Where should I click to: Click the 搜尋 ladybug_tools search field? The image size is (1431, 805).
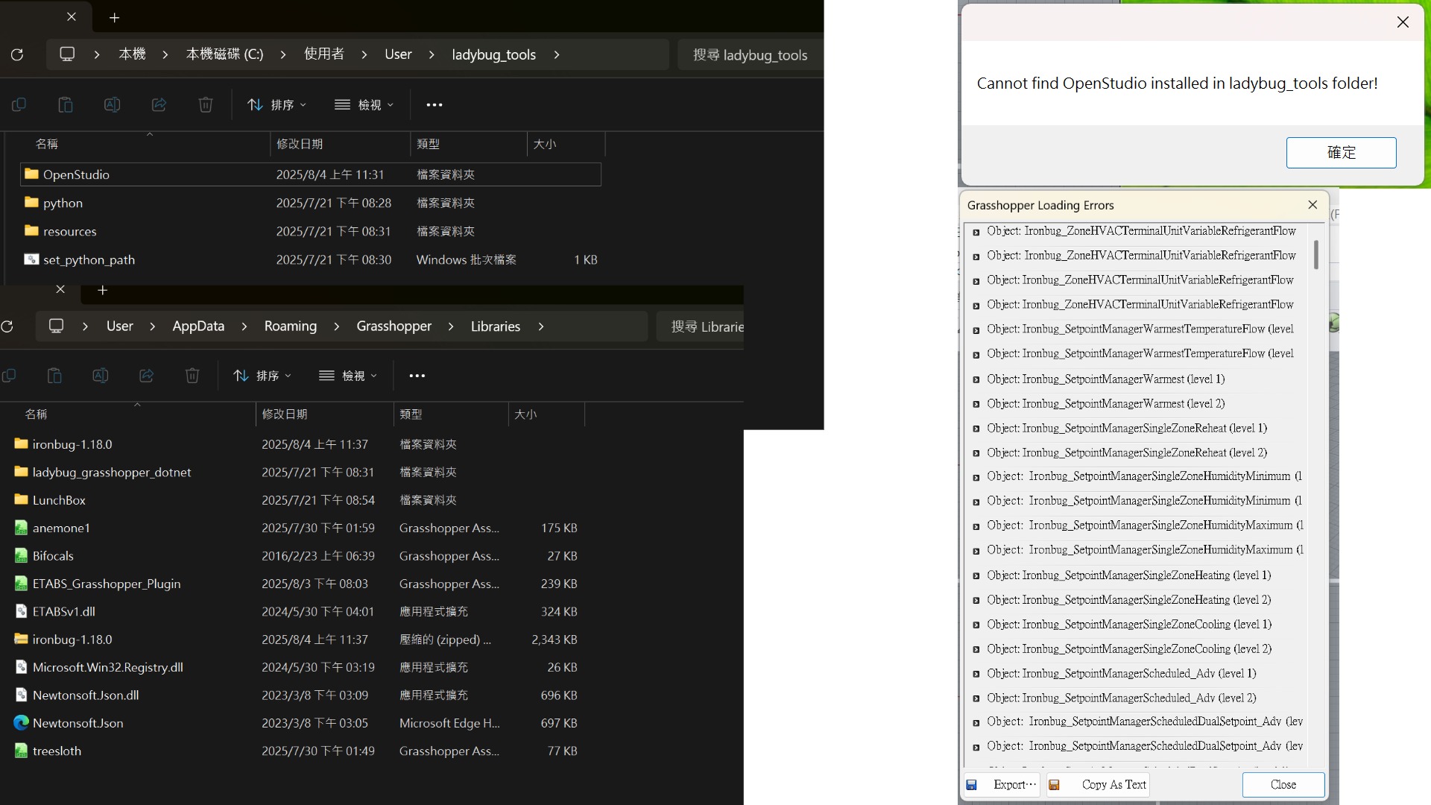tap(750, 55)
